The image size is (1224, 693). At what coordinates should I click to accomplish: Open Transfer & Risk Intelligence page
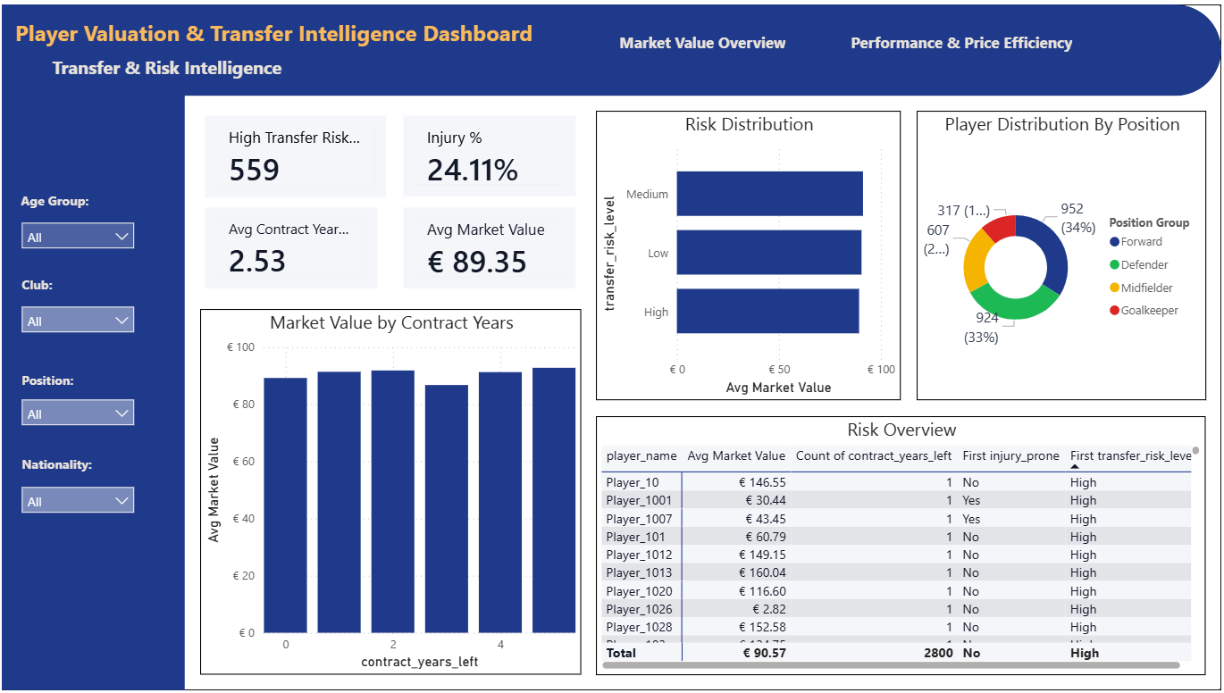167,68
